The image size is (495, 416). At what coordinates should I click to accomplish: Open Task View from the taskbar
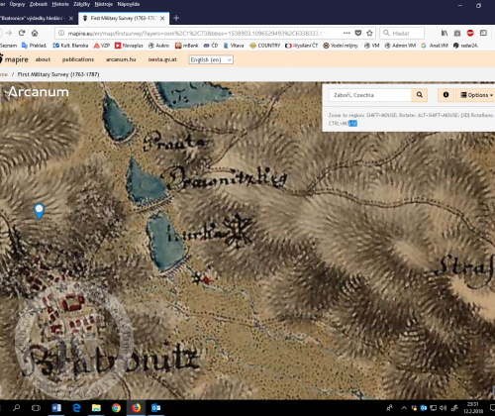coord(36,408)
